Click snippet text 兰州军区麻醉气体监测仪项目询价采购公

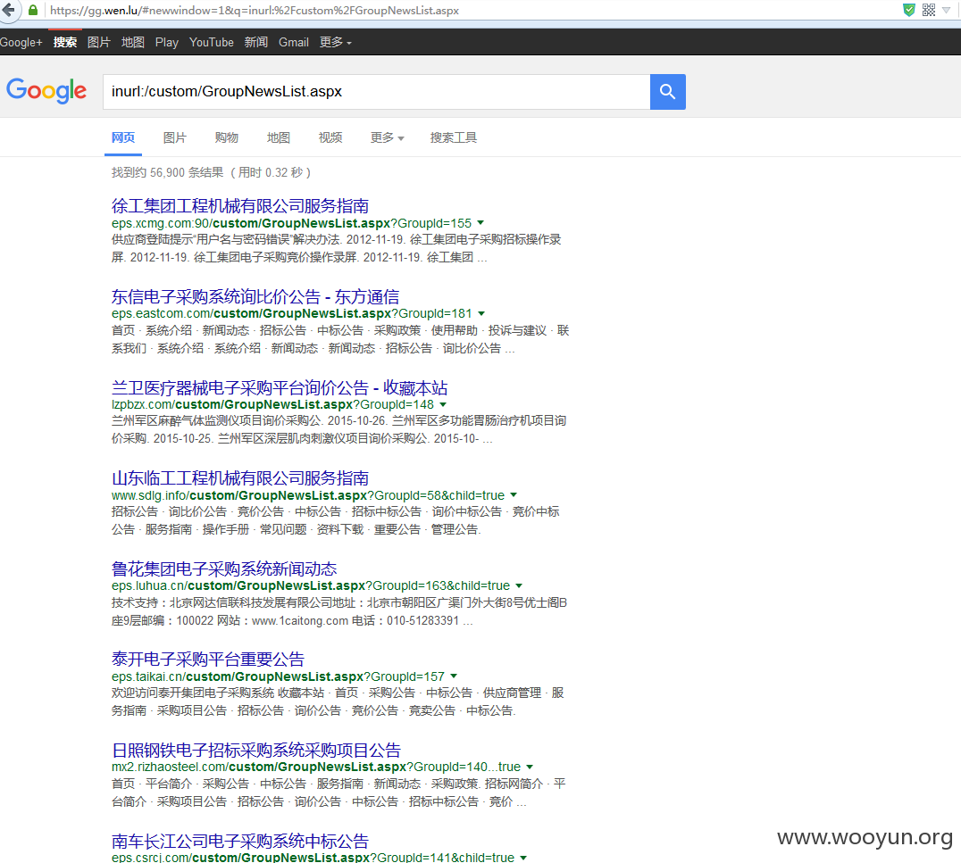pyautogui.click(x=217, y=420)
